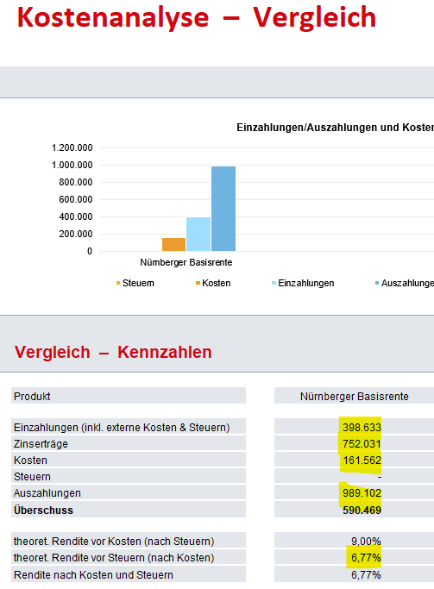Screen dimensions: 434x589
Task: Select the Produkt row label cell
Action: [129, 396]
